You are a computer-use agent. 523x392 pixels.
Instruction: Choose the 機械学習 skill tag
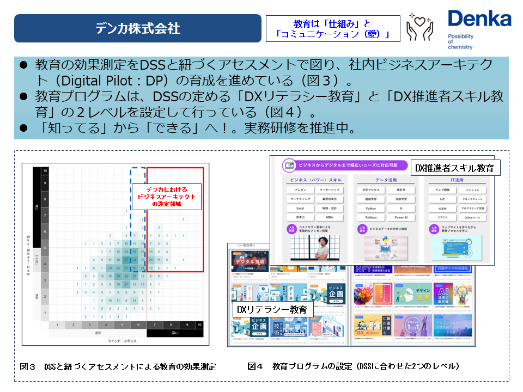[x=371, y=199]
